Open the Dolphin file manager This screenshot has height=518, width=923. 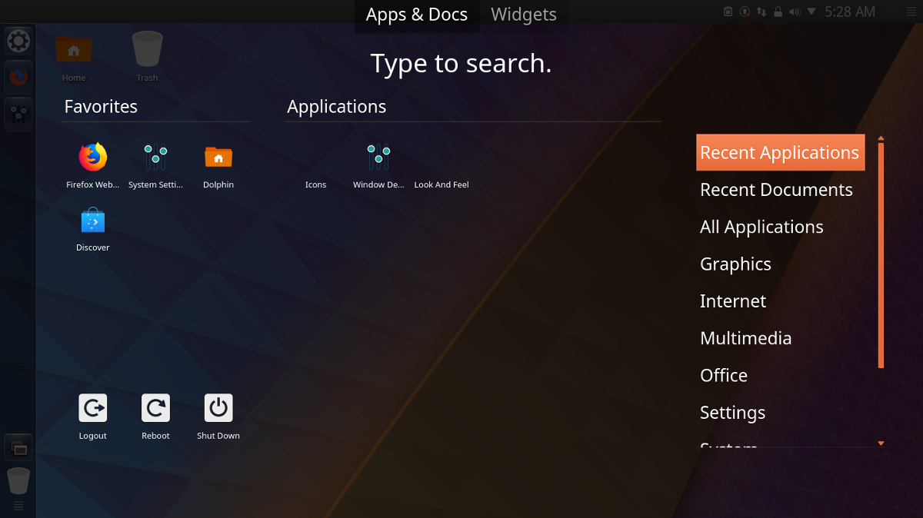[x=218, y=158]
